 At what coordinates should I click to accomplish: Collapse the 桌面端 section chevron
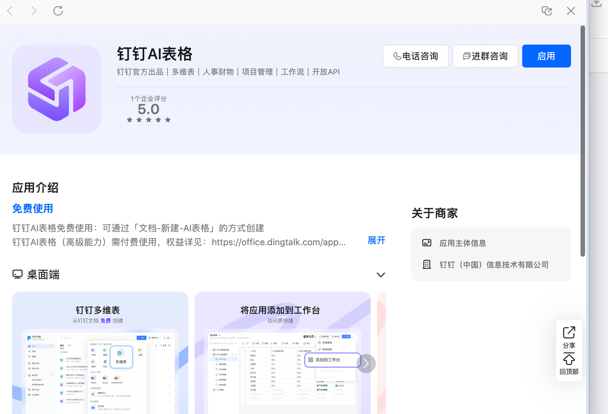(x=380, y=275)
